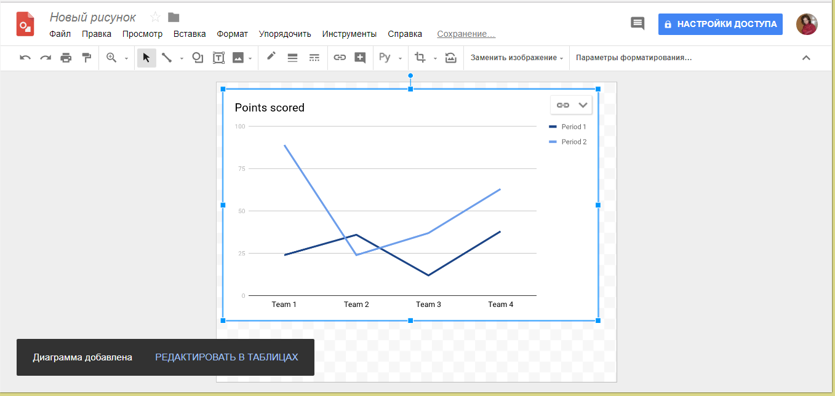Expand the linked chart options chevron

[583, 105]
